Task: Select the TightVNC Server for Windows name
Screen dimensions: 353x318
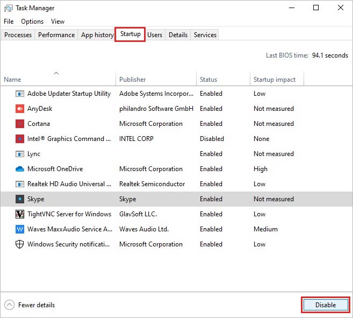Action: tap(69, 214)
